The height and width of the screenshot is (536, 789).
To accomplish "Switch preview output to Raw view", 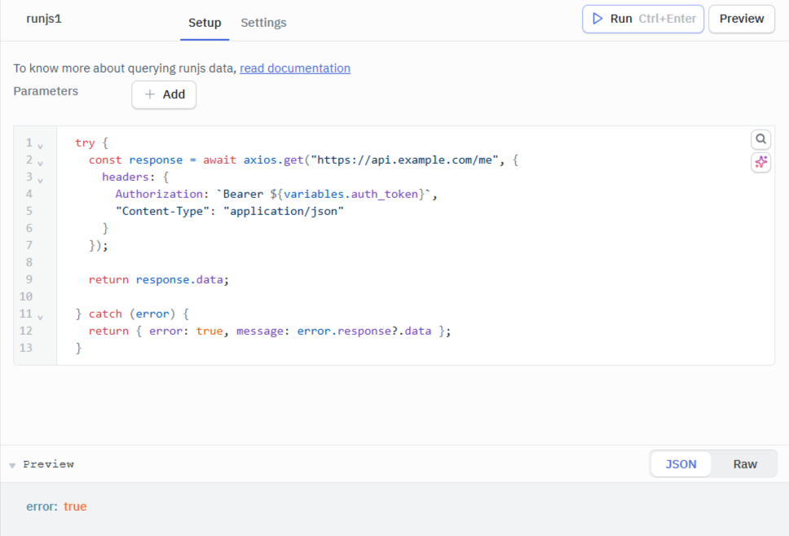I will [745, 464].
